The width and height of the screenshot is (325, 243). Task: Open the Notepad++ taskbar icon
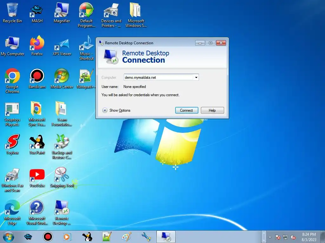click(107, 237)
